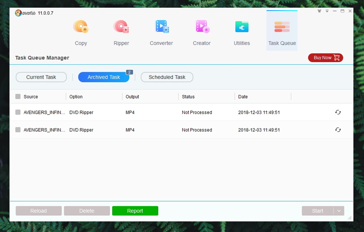This screenshot has height=232, width=364.
Task: Check the first AVENGERS_INFIN task checkbox
Action: tap(18, 112)
